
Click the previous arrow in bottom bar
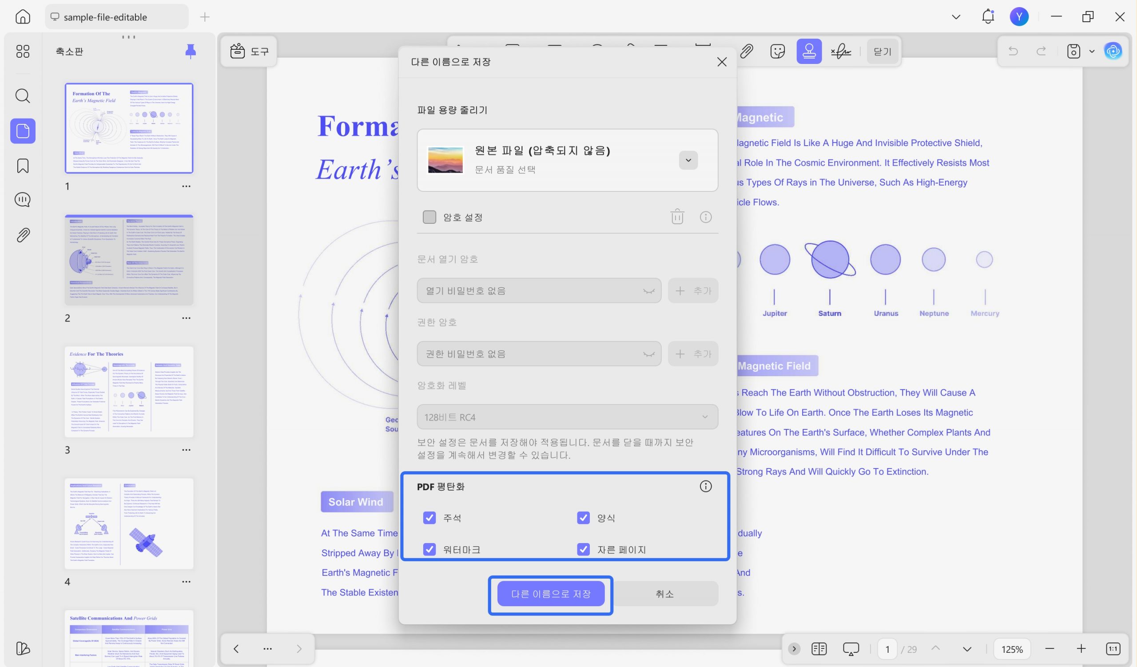coord(236,648)
